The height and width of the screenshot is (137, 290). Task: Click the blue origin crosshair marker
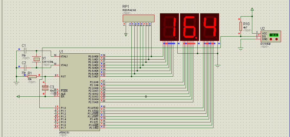pyautogui.click(x=146, y=96)
